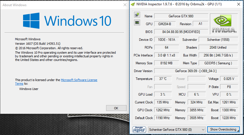Click the Terms link
This screenshot has width=244, height=135.
point(19,84)
